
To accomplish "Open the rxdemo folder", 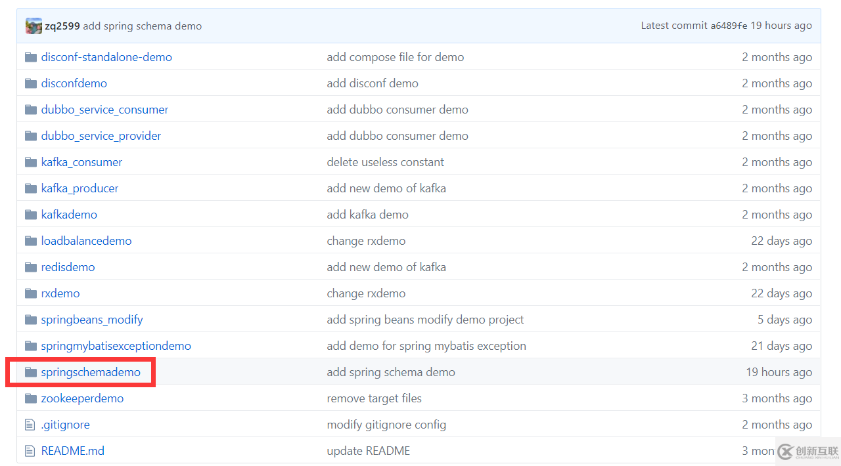I will coord(60,293).
